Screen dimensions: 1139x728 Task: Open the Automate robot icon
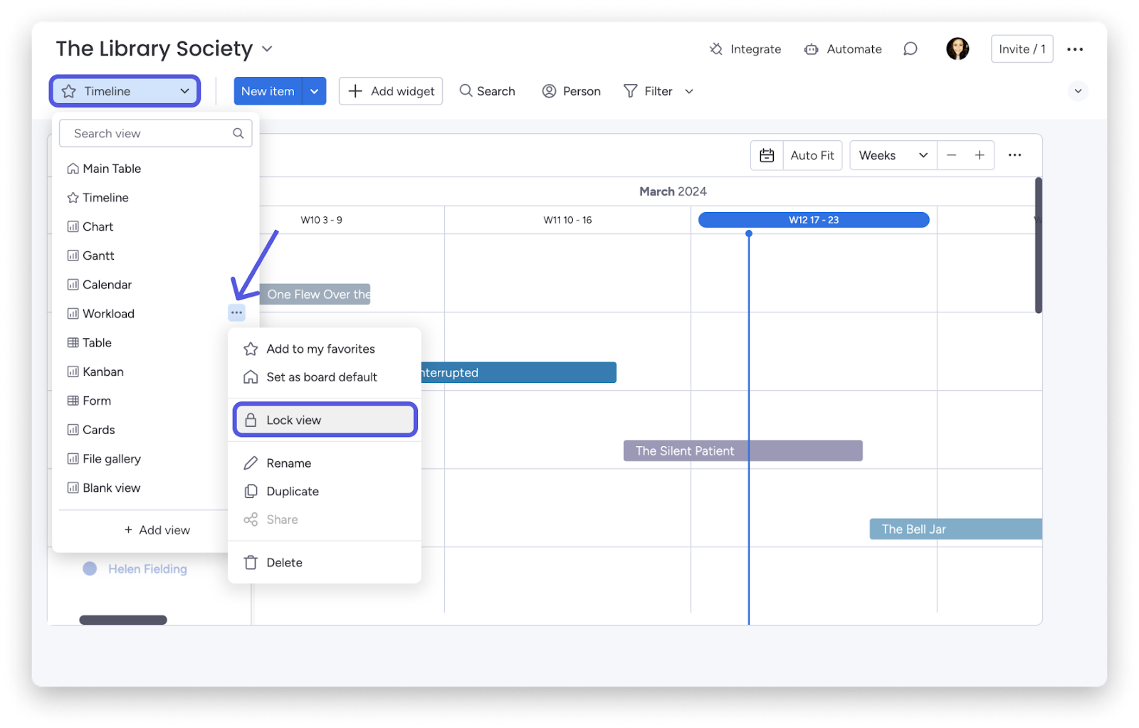coord(811,49)
